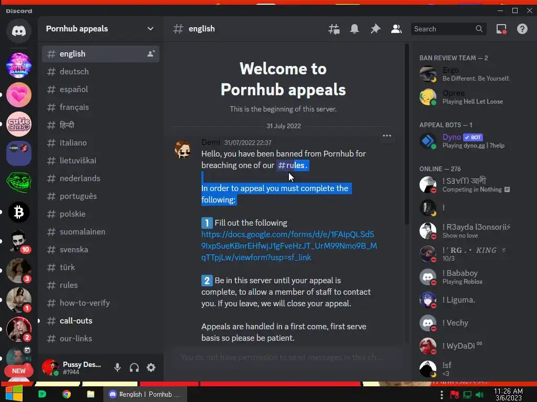Click the Discord taskbar window button
This screenshot has height=402, width=537.
pyautogui.click(x=145, y=394)
